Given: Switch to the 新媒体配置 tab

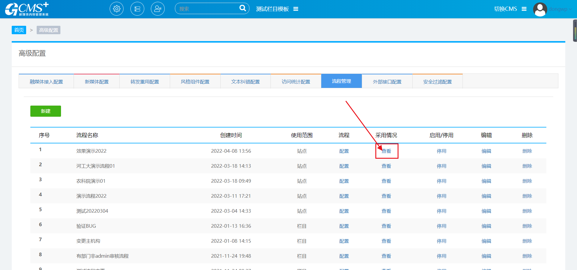Looking at the screenshot, I should tap(96, 82).
